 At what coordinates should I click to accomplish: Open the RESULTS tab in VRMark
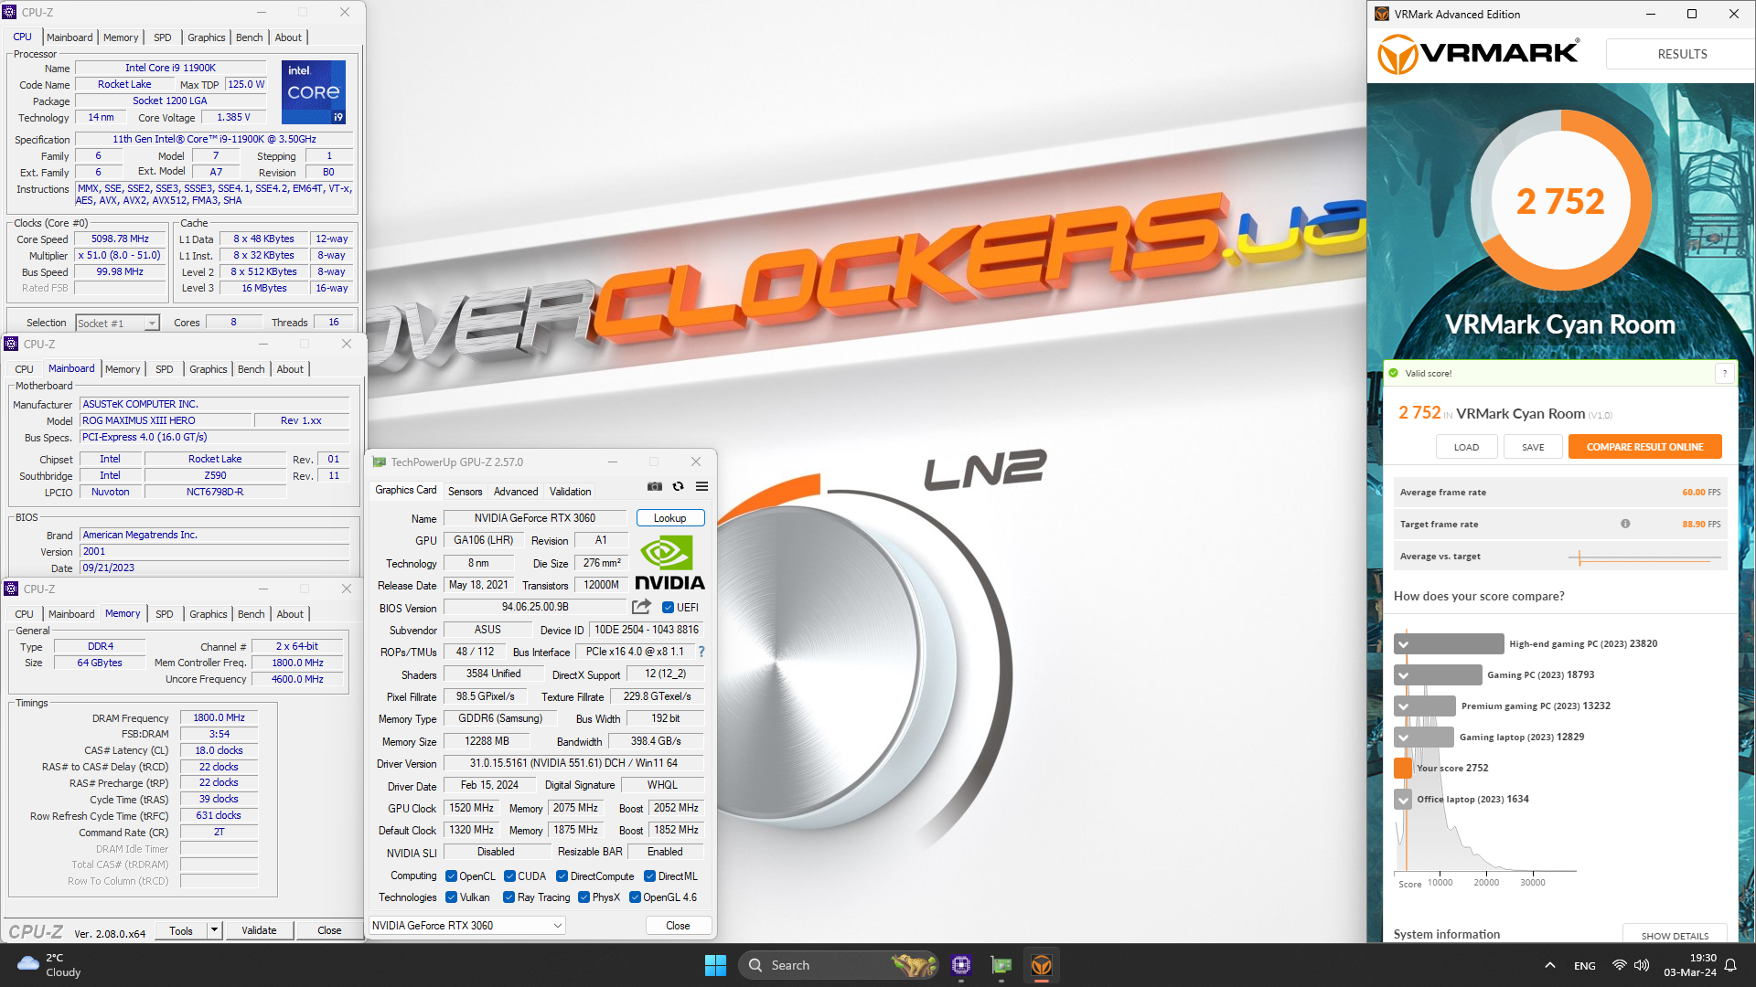(1682, 54)
